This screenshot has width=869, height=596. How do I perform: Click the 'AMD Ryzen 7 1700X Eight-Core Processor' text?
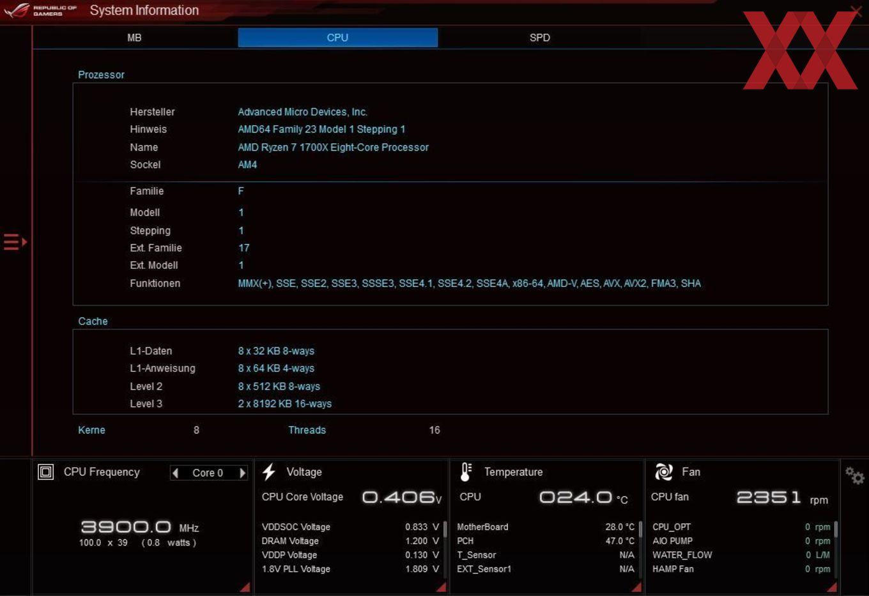[x=333, y=147]
